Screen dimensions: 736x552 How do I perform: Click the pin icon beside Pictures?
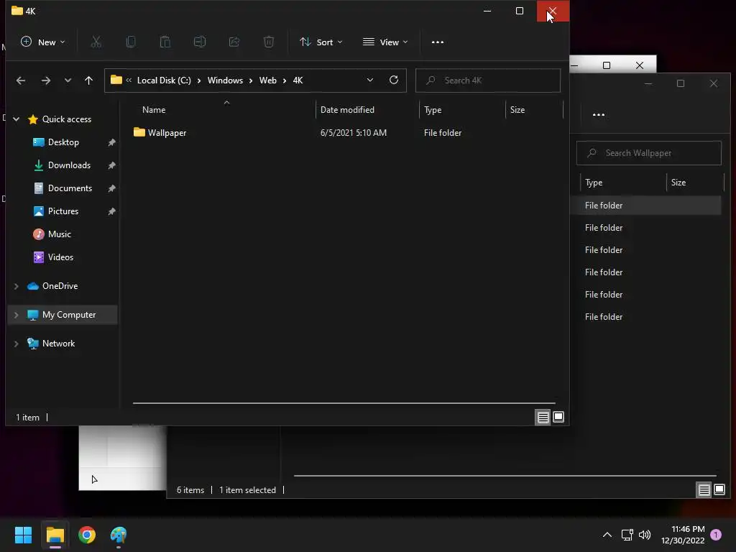(111, 211)
